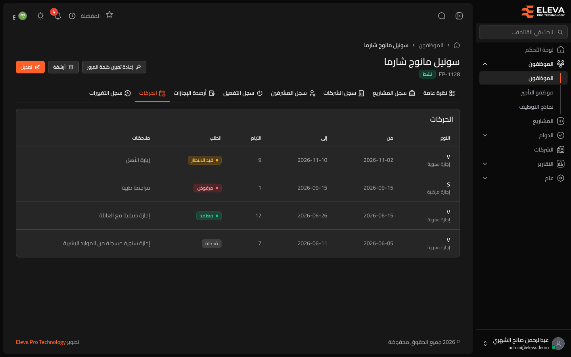Select الموظفون submenu item

523,78
